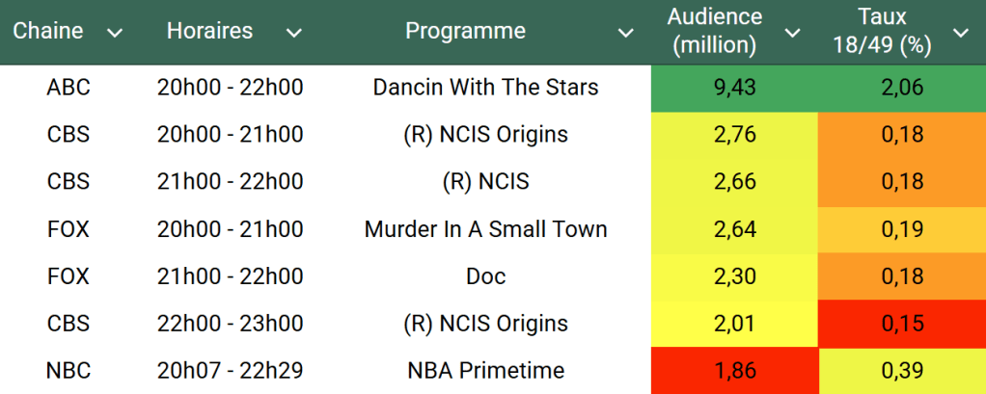Select the 2,06 rating cell
This screenshot has width=986, height=394.
click(x=901, y=88)
